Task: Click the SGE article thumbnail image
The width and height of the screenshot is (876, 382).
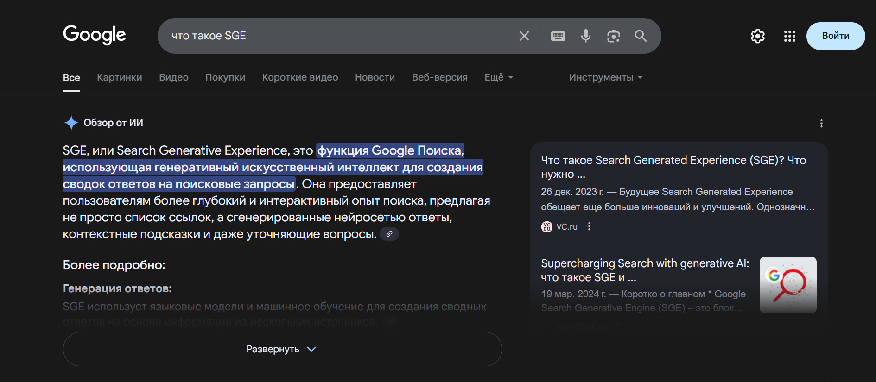Action: [788, 285]
